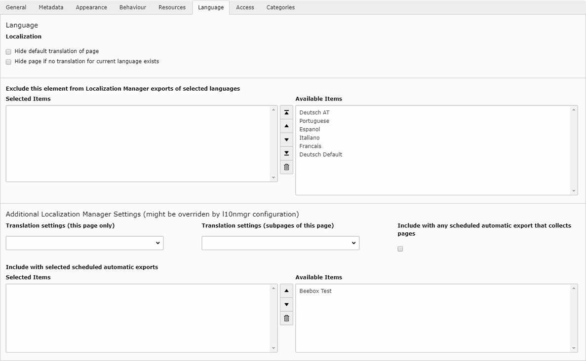Enable 'Hide default translation of page'
This screenshot has width=586, height=361.
pos(8,51)
